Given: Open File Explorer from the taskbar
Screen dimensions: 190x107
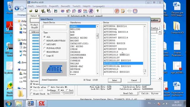Looking at the screenshot, I should (19, 104).
